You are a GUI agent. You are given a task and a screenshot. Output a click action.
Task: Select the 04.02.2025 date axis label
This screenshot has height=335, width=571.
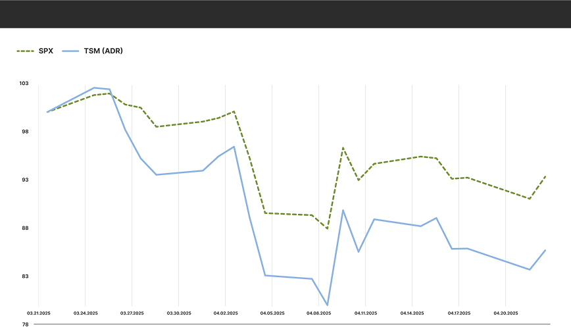point(225,314)
